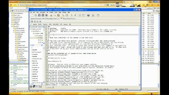Switch to Queue tab in FireFTP log
The height and width of the screenshot is (95, 169).
14,89
